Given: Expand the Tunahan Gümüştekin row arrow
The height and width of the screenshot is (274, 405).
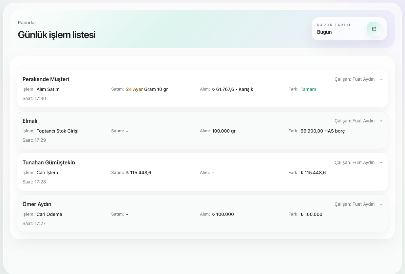Looking at the screenshot, I should tap(381, 163).
